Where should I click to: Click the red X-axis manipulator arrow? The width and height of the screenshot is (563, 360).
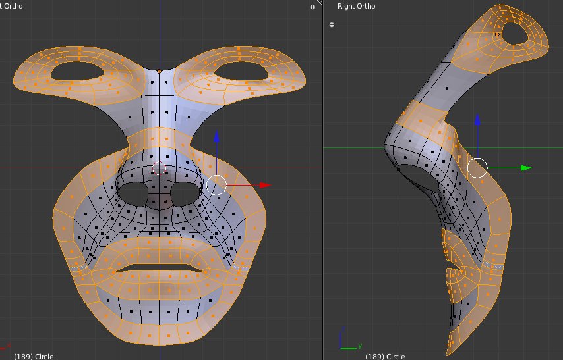pyautogui.click(x=264, y=185)
